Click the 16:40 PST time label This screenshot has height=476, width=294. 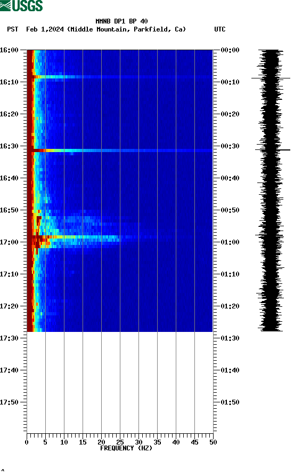9,178
